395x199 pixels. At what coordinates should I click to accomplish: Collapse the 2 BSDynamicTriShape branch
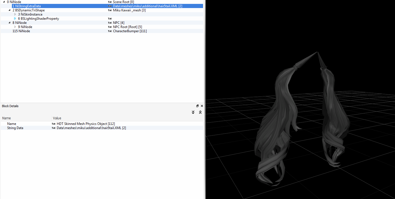9,10
